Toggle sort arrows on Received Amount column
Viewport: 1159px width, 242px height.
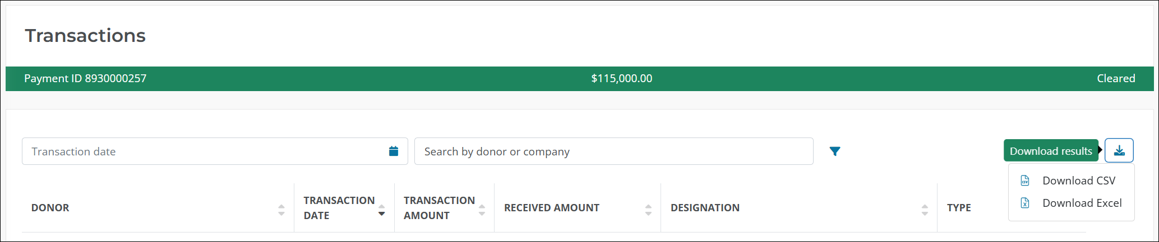(648, 210)
